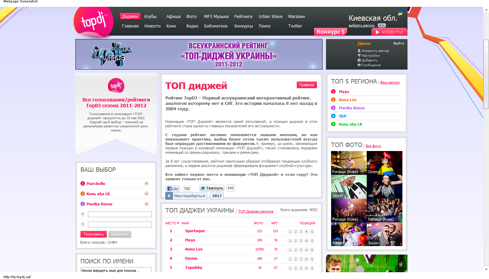Click the Twitter Твитнуть button
The image size is (489, 279).
point(212,188)
